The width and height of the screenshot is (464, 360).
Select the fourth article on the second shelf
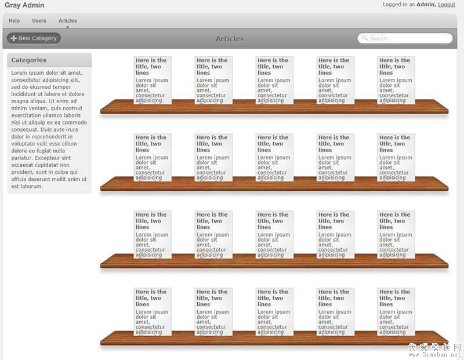(335, 157)
